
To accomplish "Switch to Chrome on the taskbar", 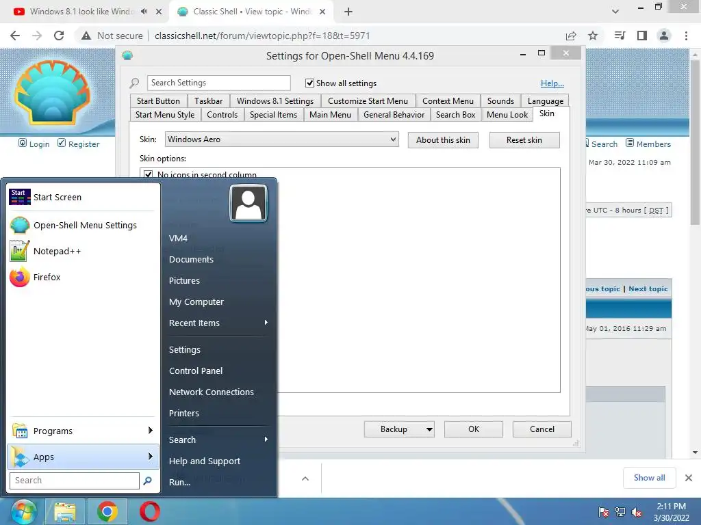I will [107, 511].
